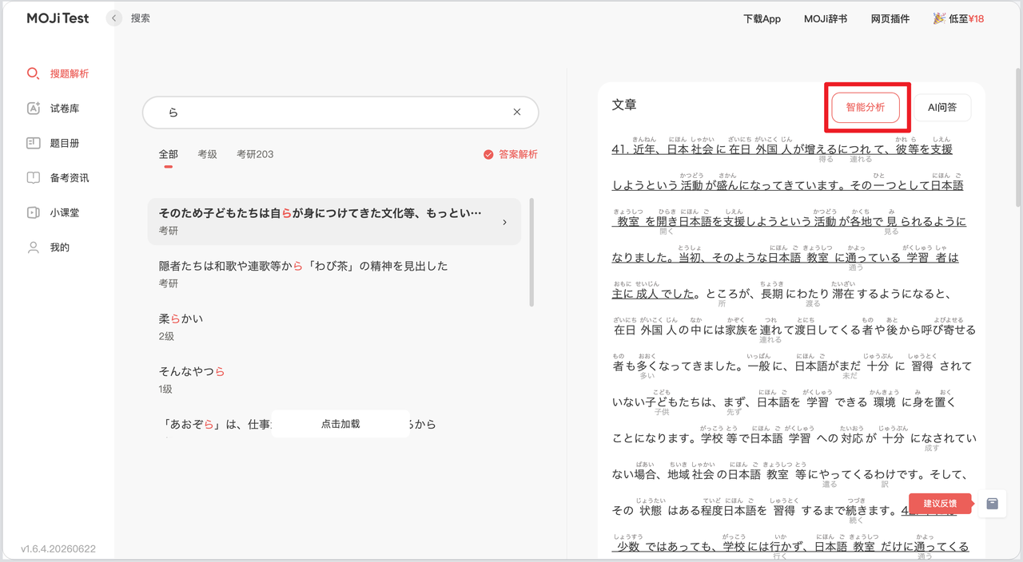Click the 我的 person icon
1023x562 pixels.
33,247
